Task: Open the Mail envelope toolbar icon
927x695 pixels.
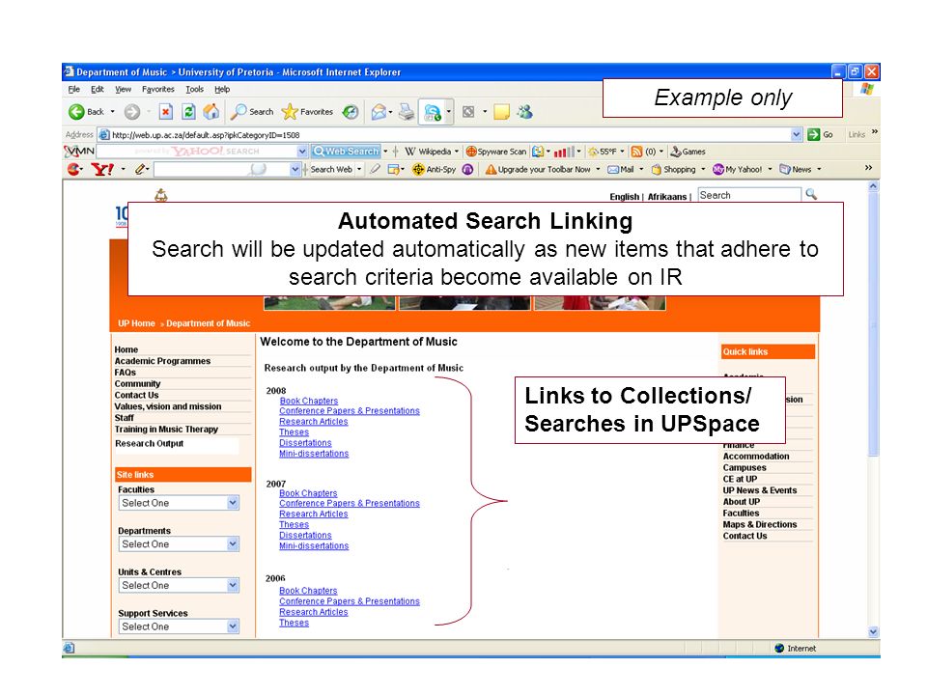Action: pyautogui.click(x=379, y=112)
